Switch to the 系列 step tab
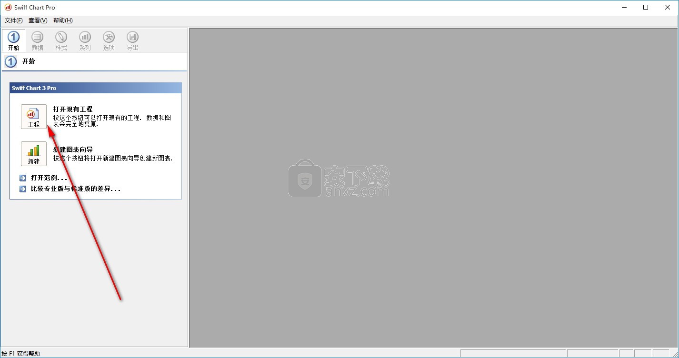The width and height of the screenshot is (679, 358). click(85, 40)
